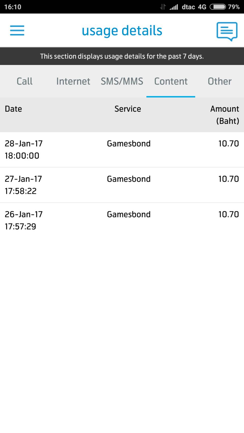Tap the Service column header
244x433 pixels.
(128, 109)
